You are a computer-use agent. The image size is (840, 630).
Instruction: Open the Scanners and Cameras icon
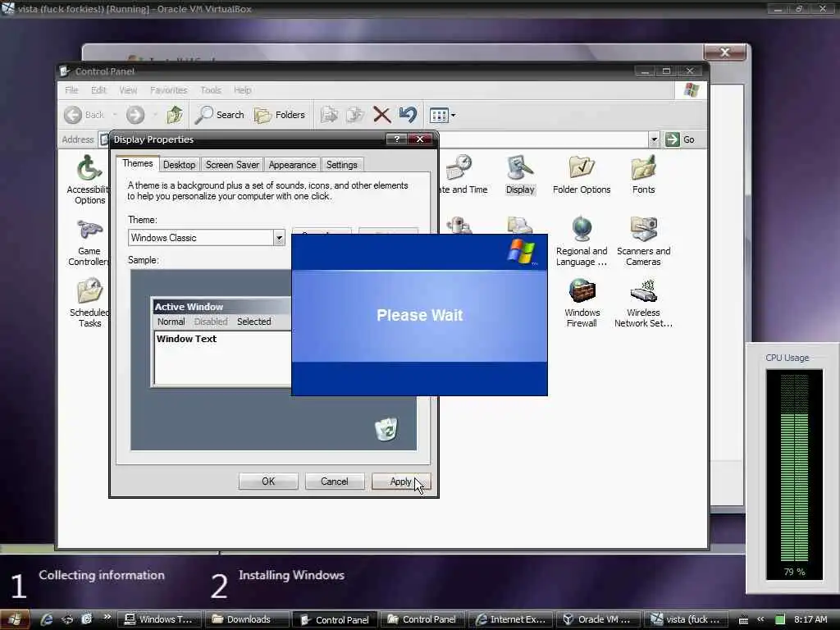tap(643, 241)
